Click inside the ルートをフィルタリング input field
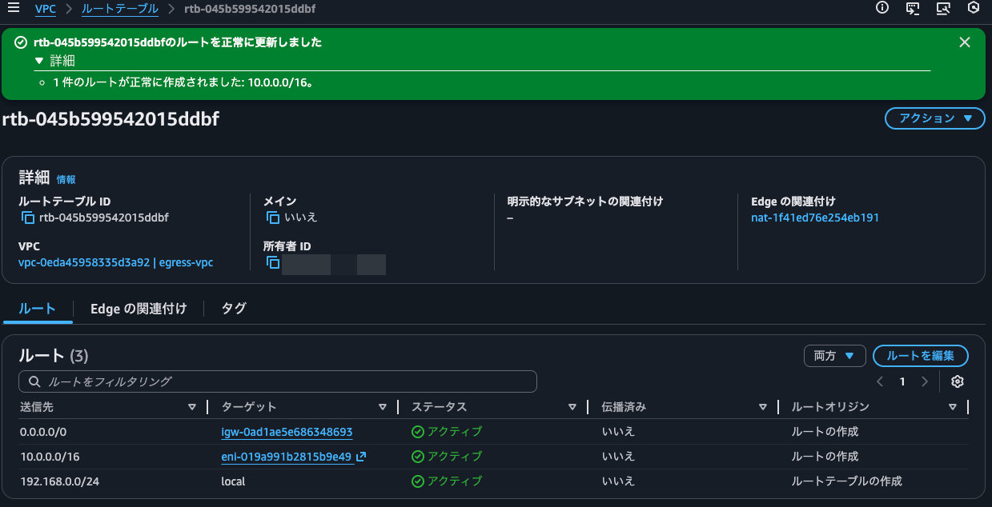Image resolution: width=992 pixels, height=507 pixels. (240, 381)
